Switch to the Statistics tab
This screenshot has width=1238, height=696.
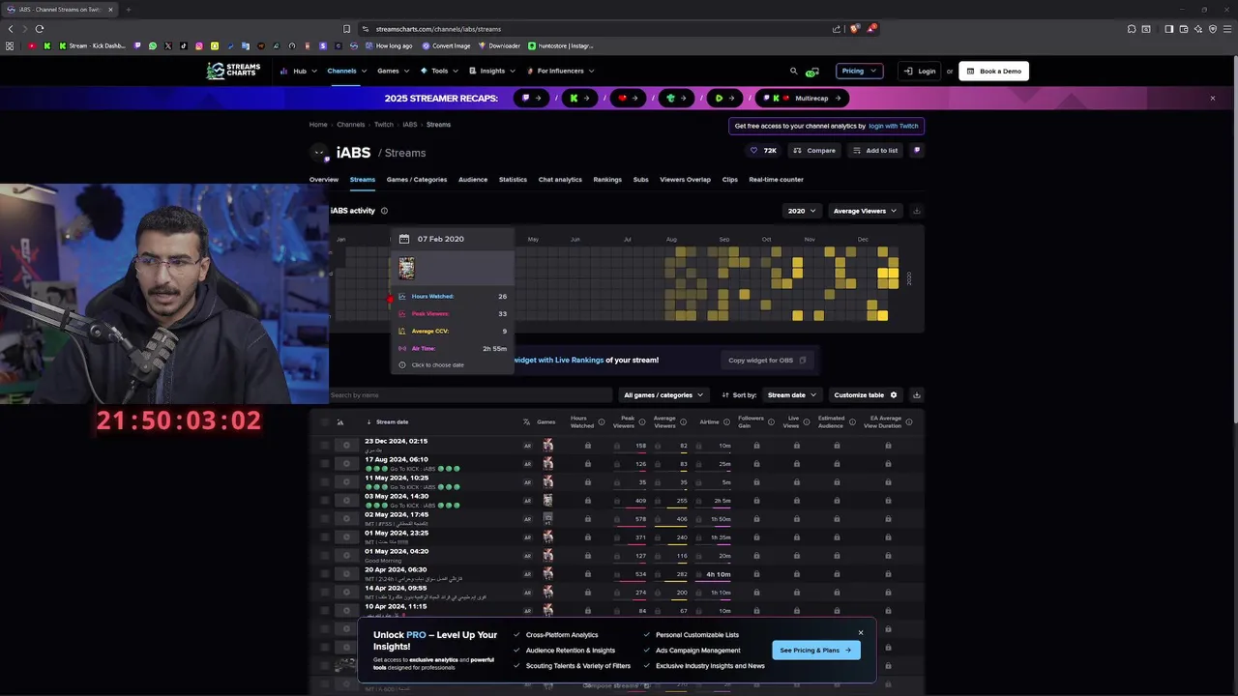(x=513, y=180)
